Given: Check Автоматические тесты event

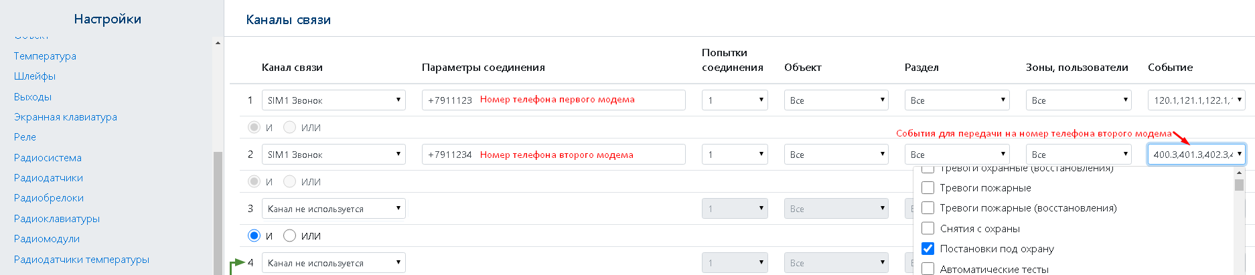Looking at the screenshot, I should (928, 269).
